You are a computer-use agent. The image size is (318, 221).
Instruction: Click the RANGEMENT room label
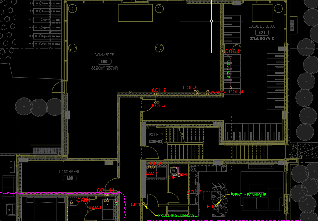69,172
